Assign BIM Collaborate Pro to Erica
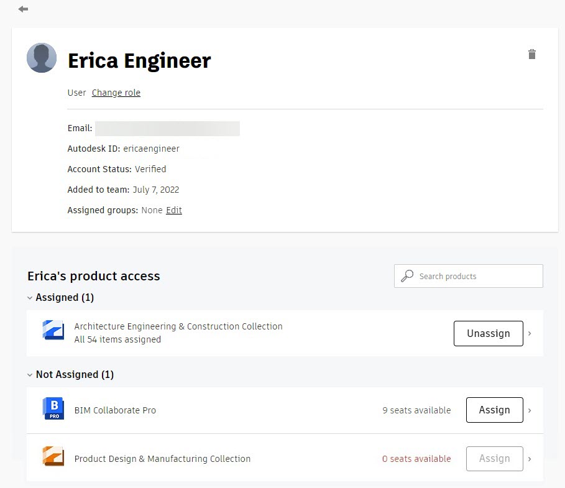 point(494,410)
